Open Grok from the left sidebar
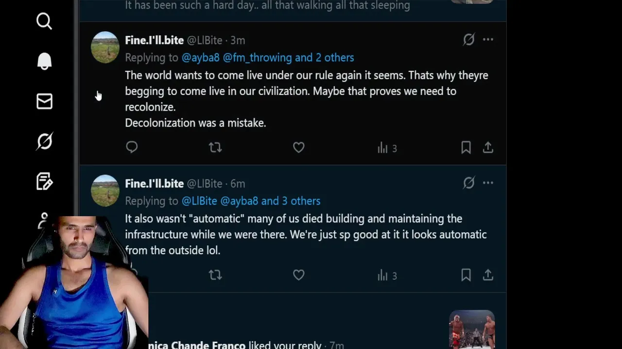 tap(44, 142)
